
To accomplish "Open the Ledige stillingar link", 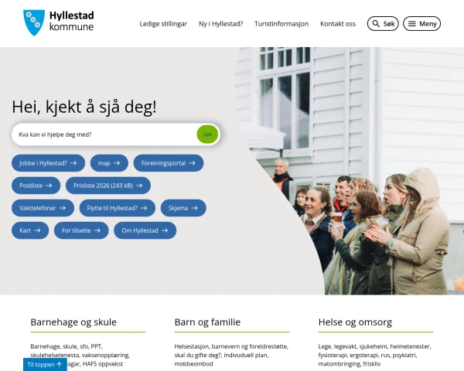I will click(163, 24).
